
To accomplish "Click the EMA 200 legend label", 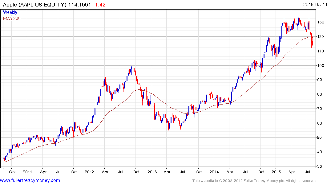I will [12, 18].
